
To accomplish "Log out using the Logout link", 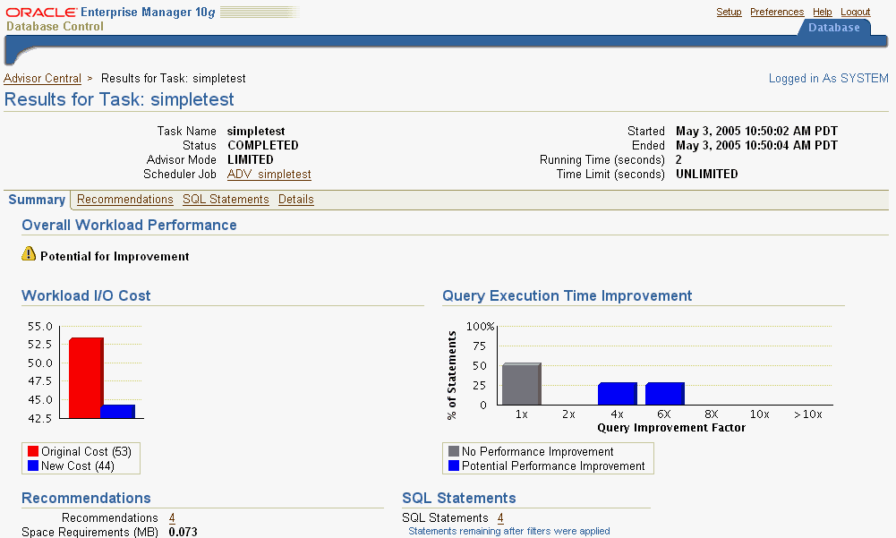I will pos(855,12).
